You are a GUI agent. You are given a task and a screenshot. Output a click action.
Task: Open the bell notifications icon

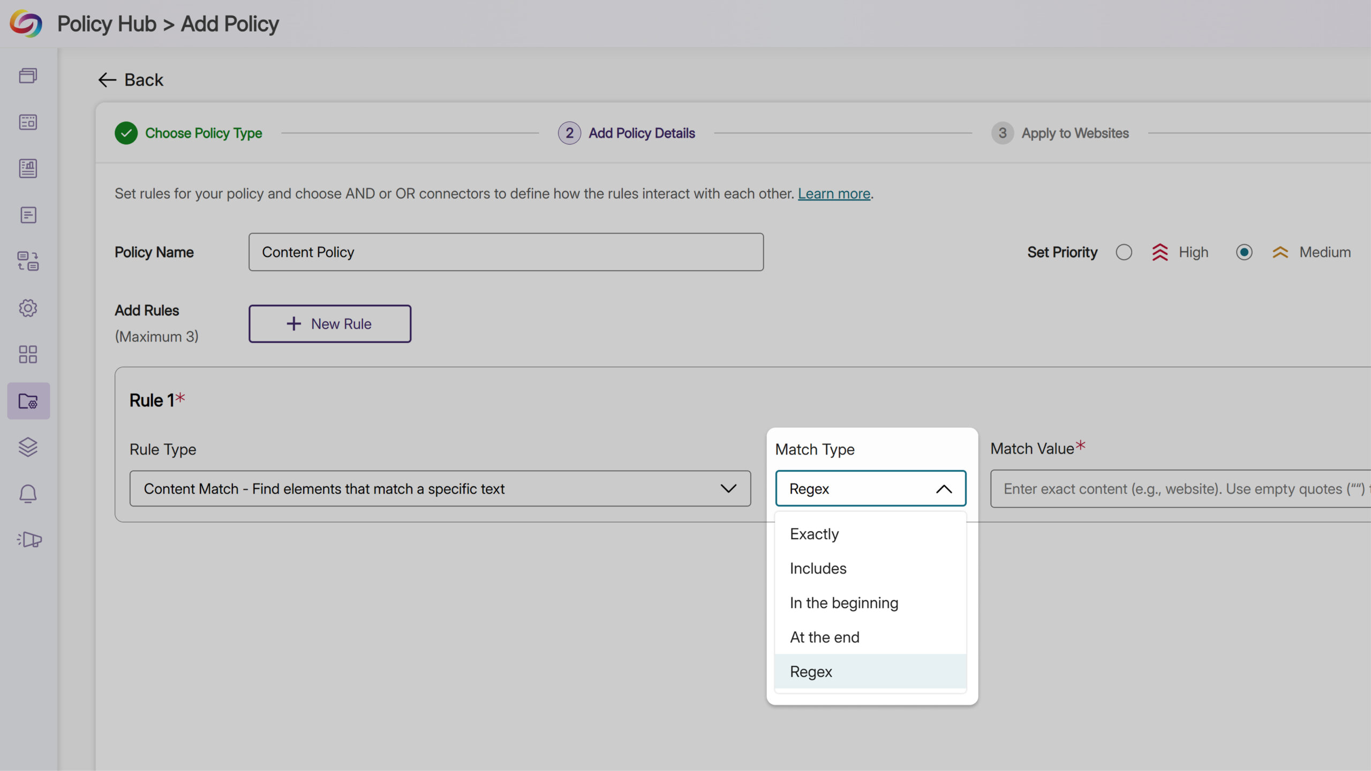28,494
